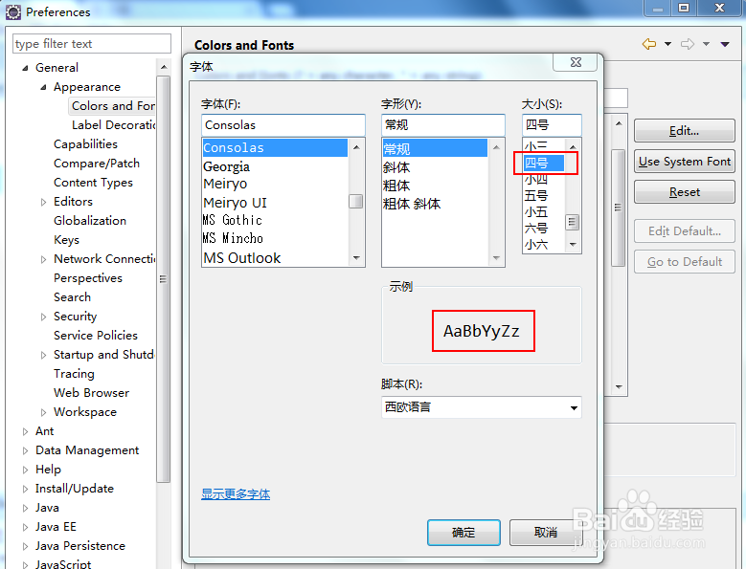Click the size field showing 四号
The width and height of the screenshot is (746, 569).
click(552, 125)
